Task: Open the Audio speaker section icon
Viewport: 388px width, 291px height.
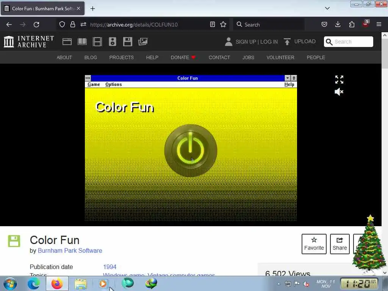Action: point(112,42)
